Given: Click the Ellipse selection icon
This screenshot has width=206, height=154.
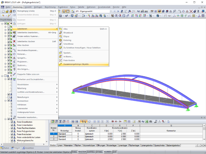Looking at the screenshot, I should [x=60, y=36].
